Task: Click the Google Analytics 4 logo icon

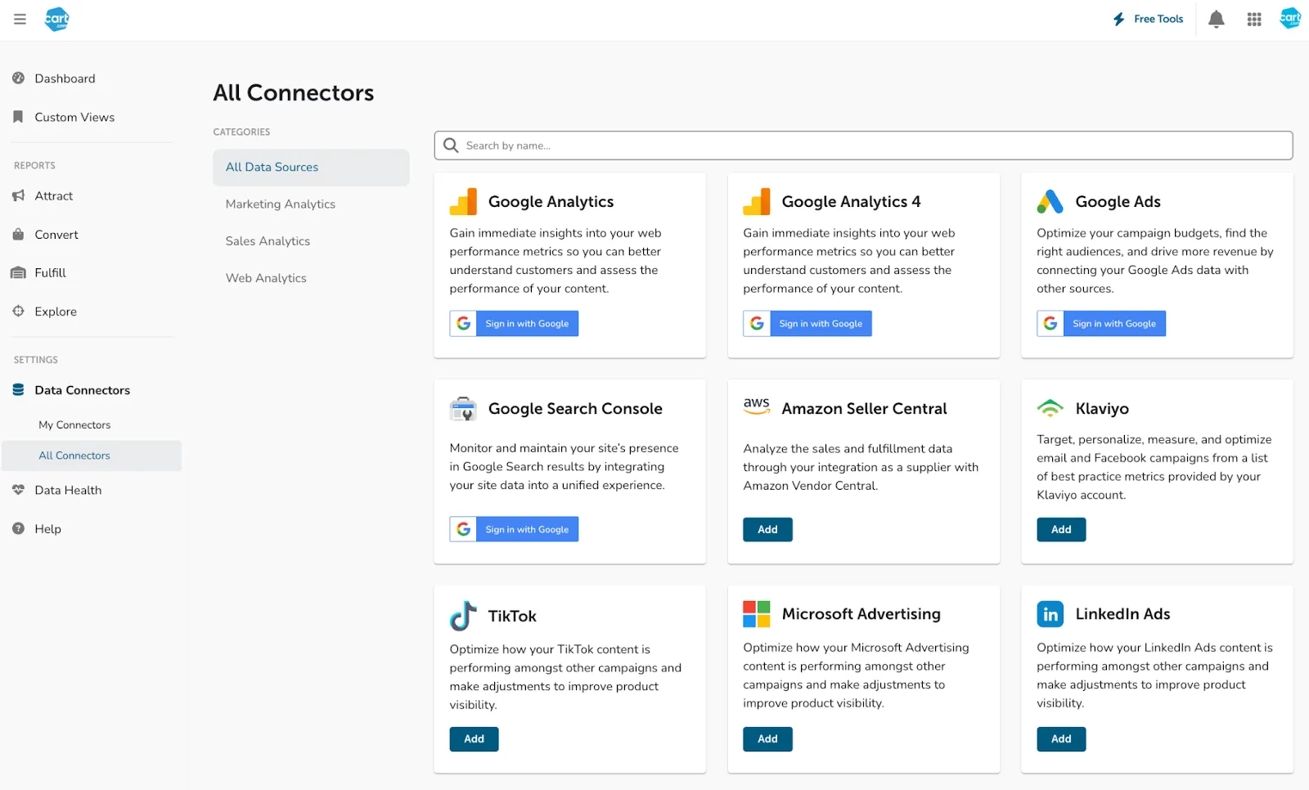Action: click(x=757, y=201)
